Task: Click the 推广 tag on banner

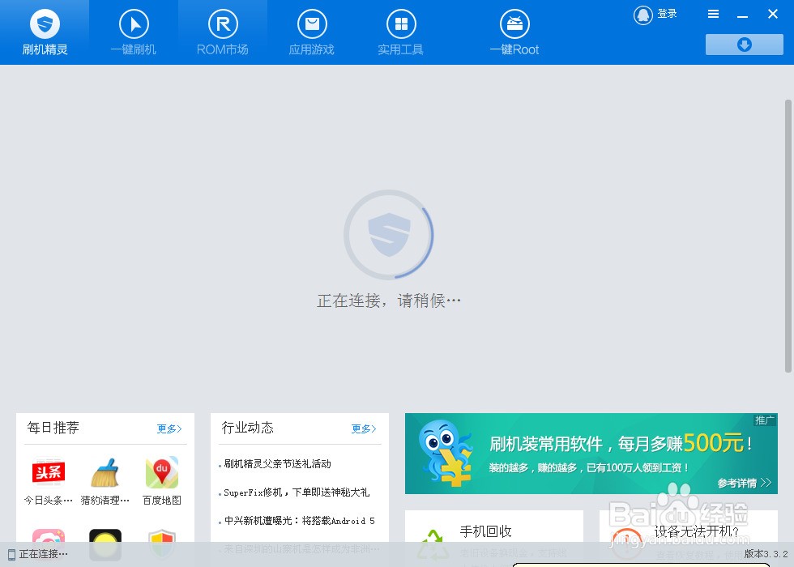Action: (765, 420)
